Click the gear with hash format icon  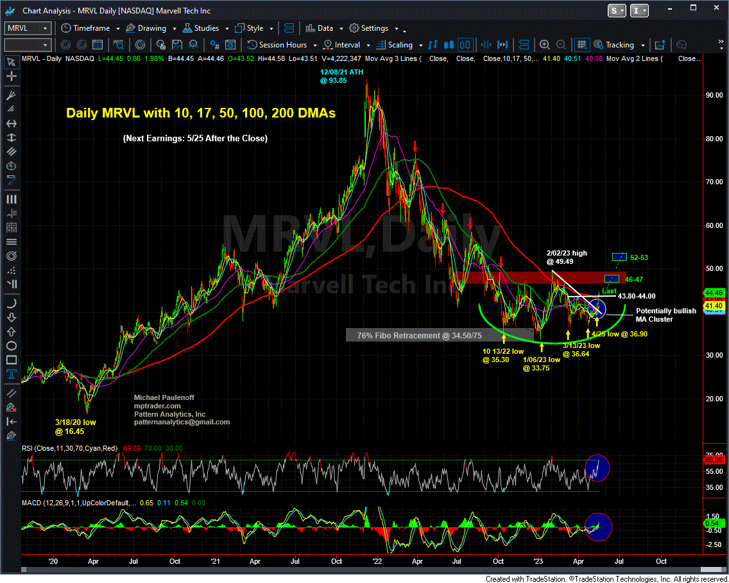point(214,45)
